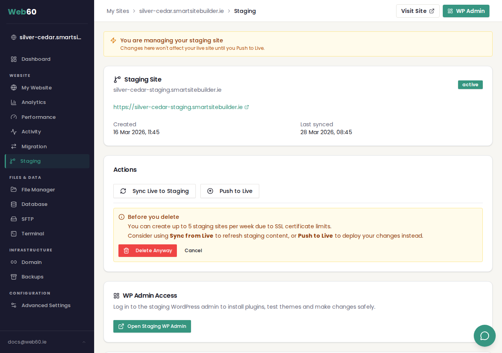Select the My Website globe icon
The width and height of the screenshot is (502, 353).
tap(13, 87)
